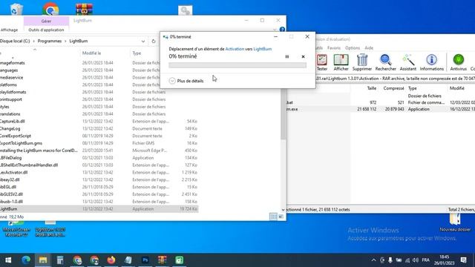Launch Firefox from taskbar
This screenshot has height=267, width=475.
111,260
